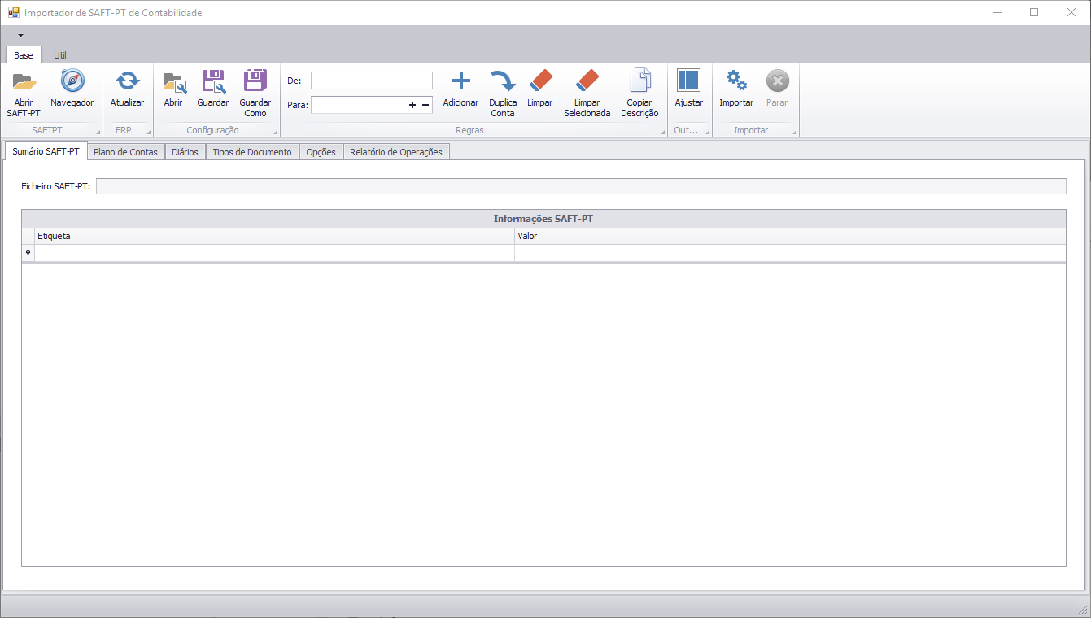Click the De input field

371,81
